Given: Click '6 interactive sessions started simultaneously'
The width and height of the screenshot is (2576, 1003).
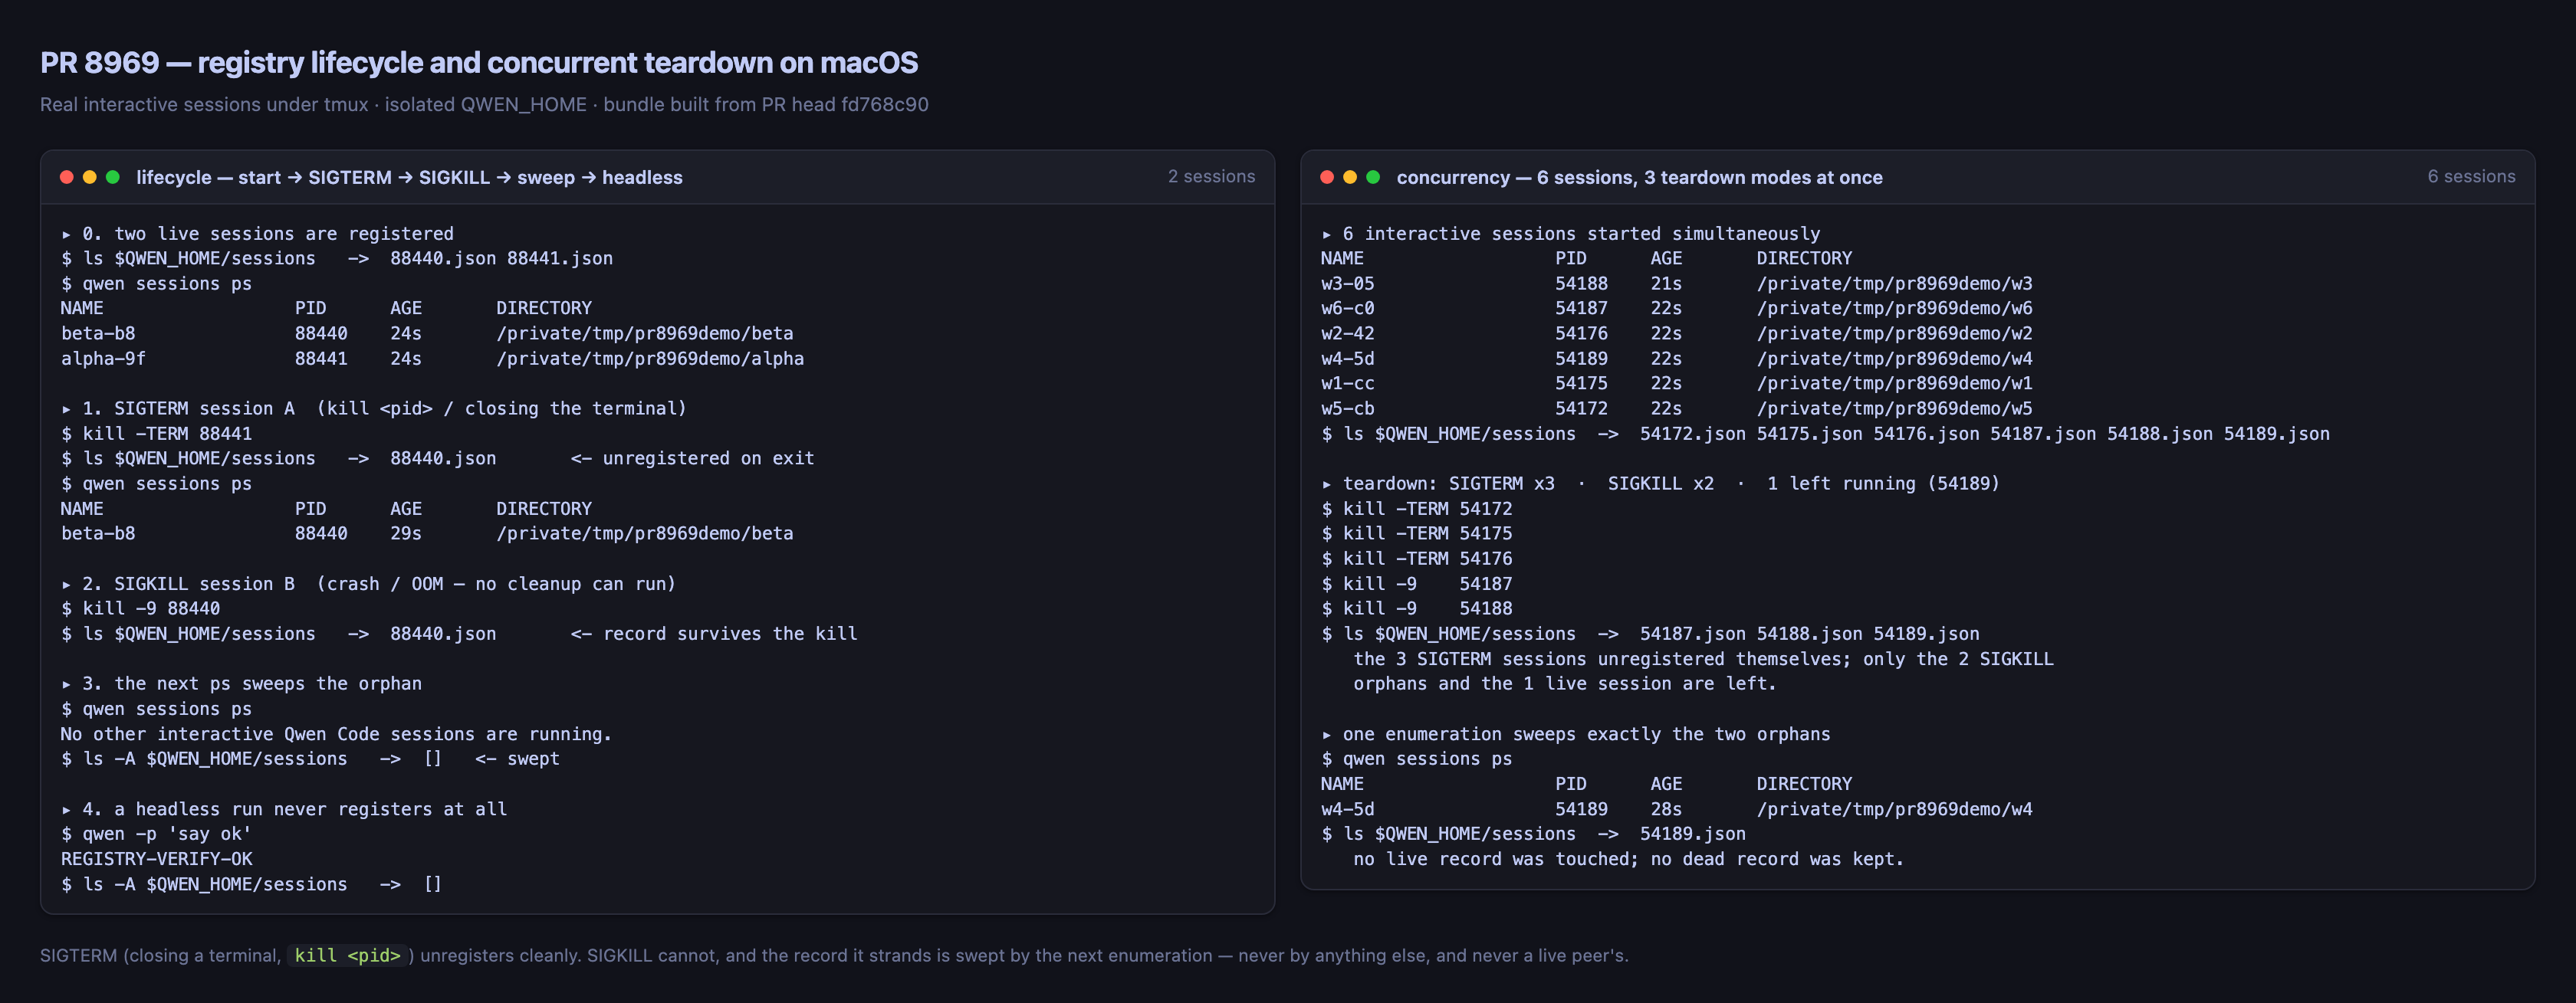Looking at the screenshot, I should click(1570, 233).
